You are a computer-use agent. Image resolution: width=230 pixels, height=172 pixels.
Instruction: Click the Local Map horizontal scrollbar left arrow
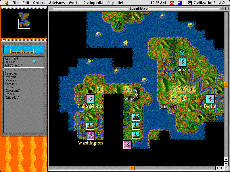click(218, 168)
